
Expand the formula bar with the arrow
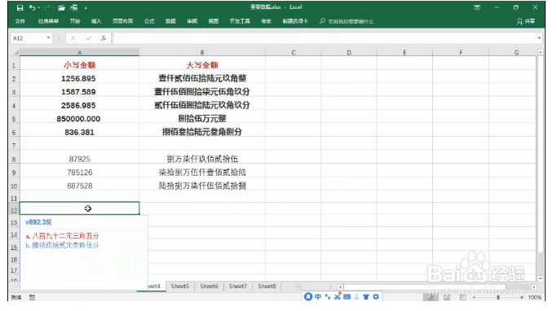point(539,37)
